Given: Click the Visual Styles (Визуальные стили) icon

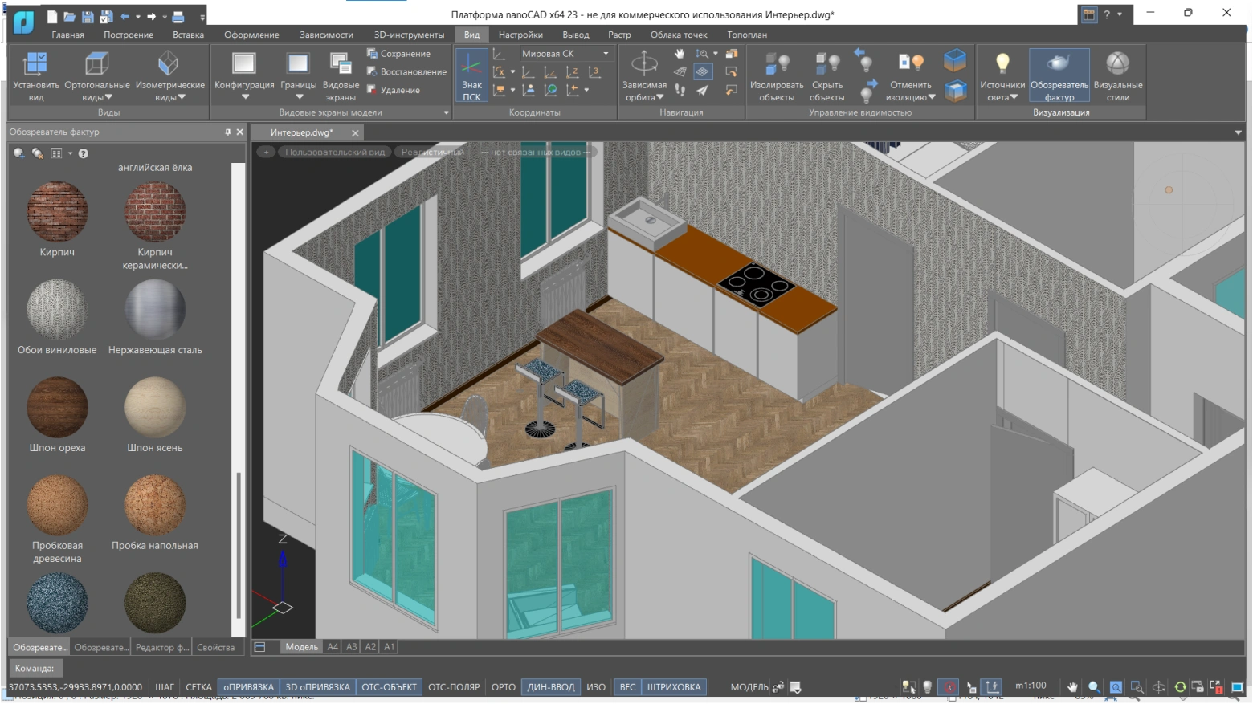Looking at the screenshot, I should tap(1117, 64).
